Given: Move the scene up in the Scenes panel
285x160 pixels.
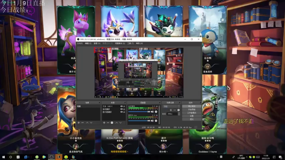Looking at the screenshot, I should point(87,123).
